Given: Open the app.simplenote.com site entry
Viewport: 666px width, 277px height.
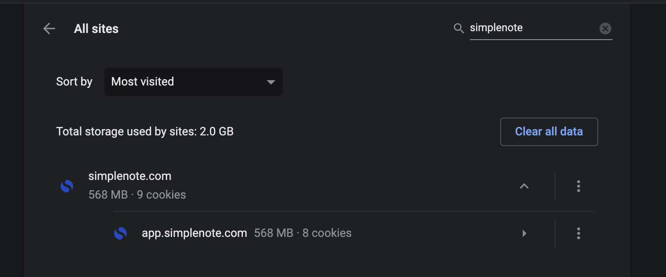Looking at the screenshot, I should [x=194, y=233].
